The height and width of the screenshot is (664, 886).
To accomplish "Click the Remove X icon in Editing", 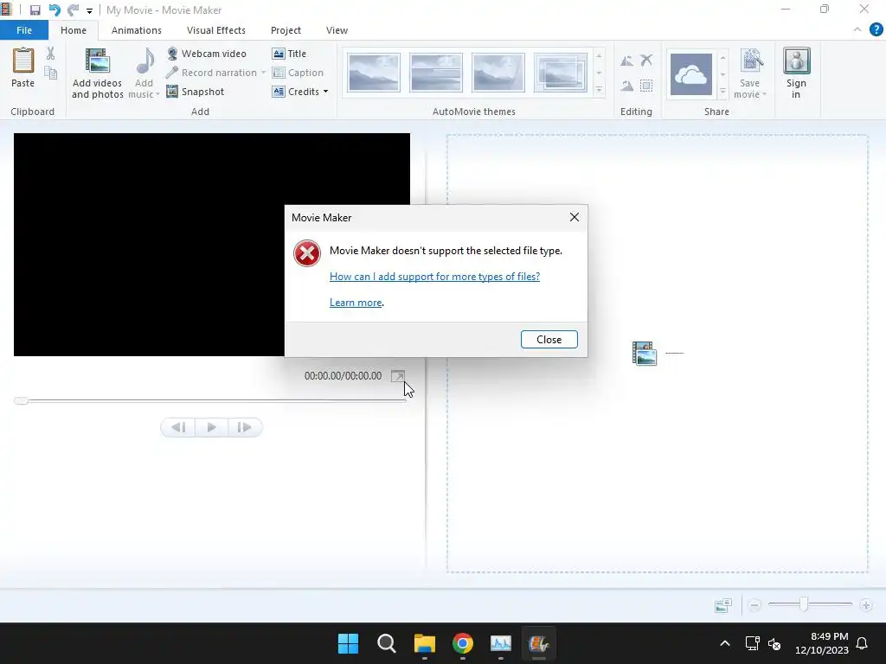I will coord(646,60).
